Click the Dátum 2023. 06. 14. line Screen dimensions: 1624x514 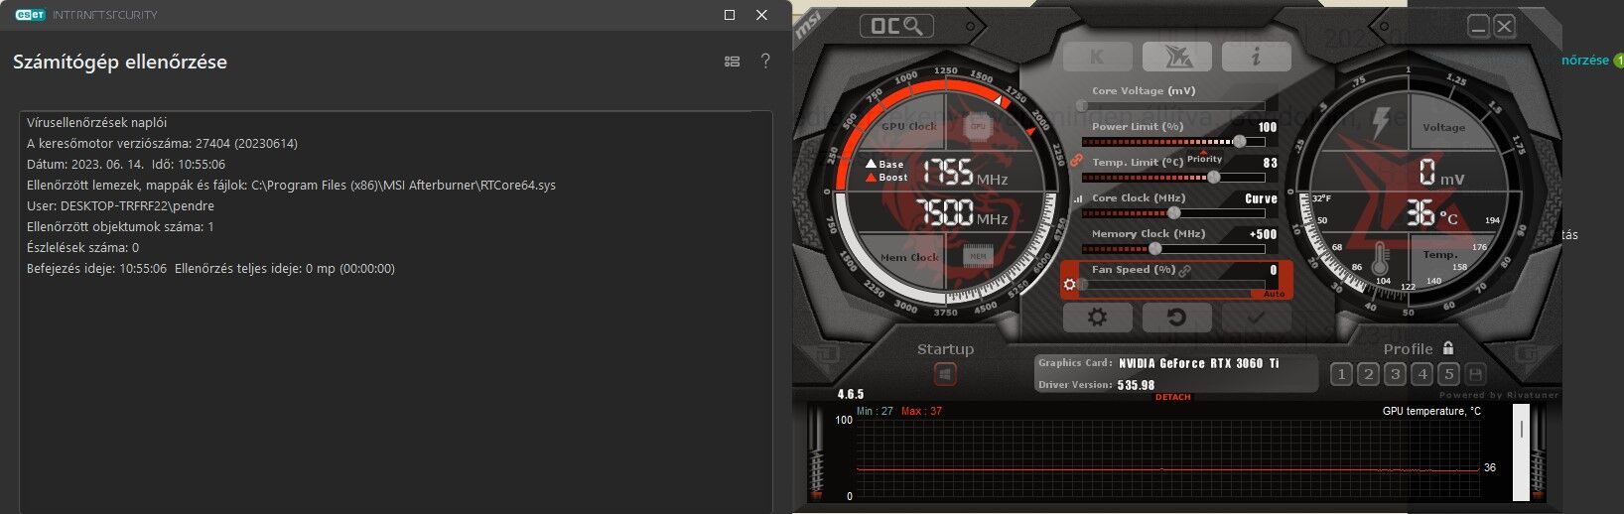tap(126, 164)
